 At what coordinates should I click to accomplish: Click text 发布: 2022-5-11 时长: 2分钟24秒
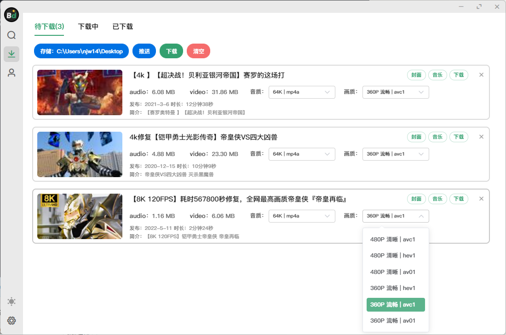click(x=172, y=228)
